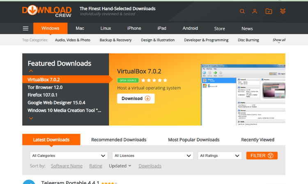Image resolution: width=308 pixels, height=184 pixels.
Task: Open Developer & Programming category
Action: point(206,40)
